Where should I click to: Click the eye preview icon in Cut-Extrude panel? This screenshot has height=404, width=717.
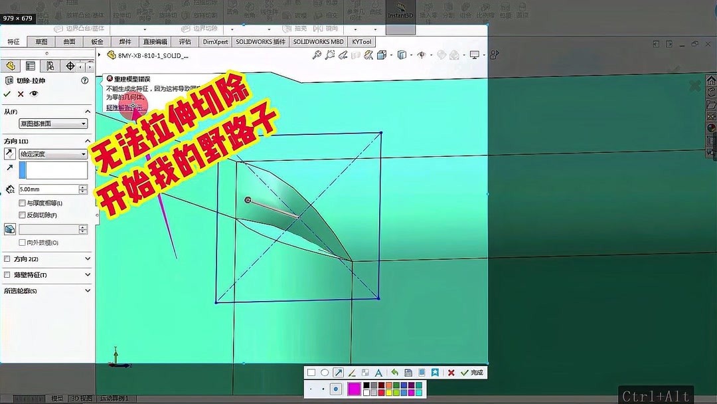[33, 94]
